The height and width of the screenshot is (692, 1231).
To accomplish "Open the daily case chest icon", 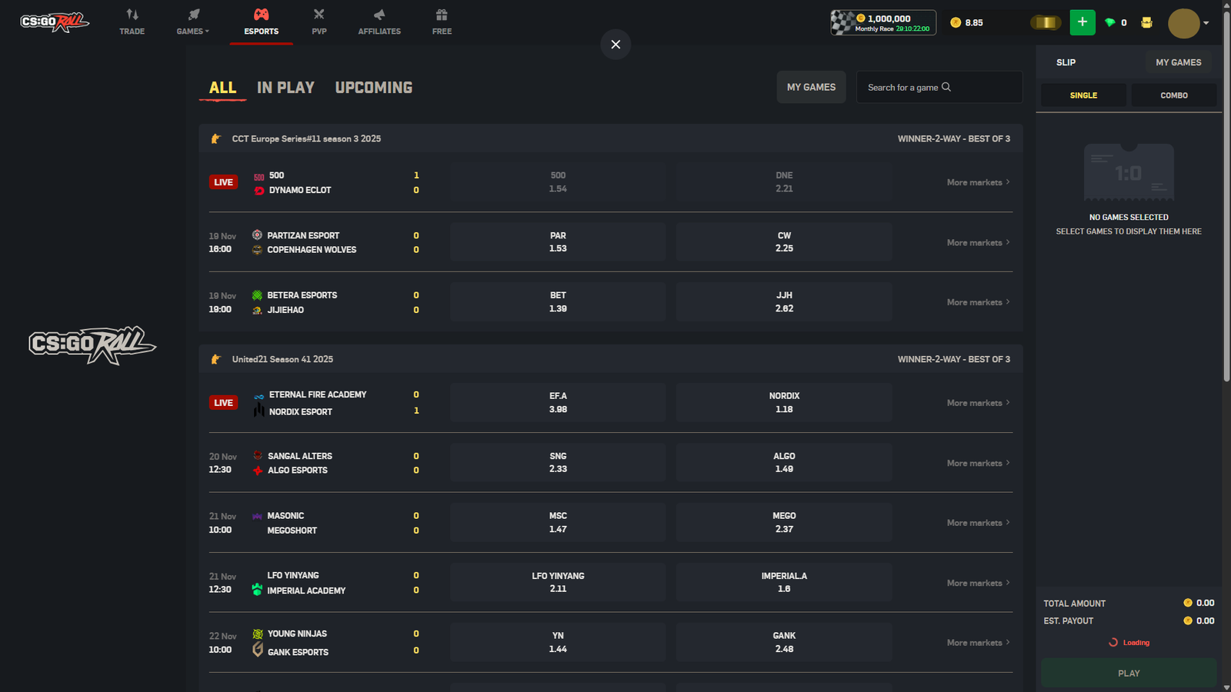I will [x=1146, y=22].
